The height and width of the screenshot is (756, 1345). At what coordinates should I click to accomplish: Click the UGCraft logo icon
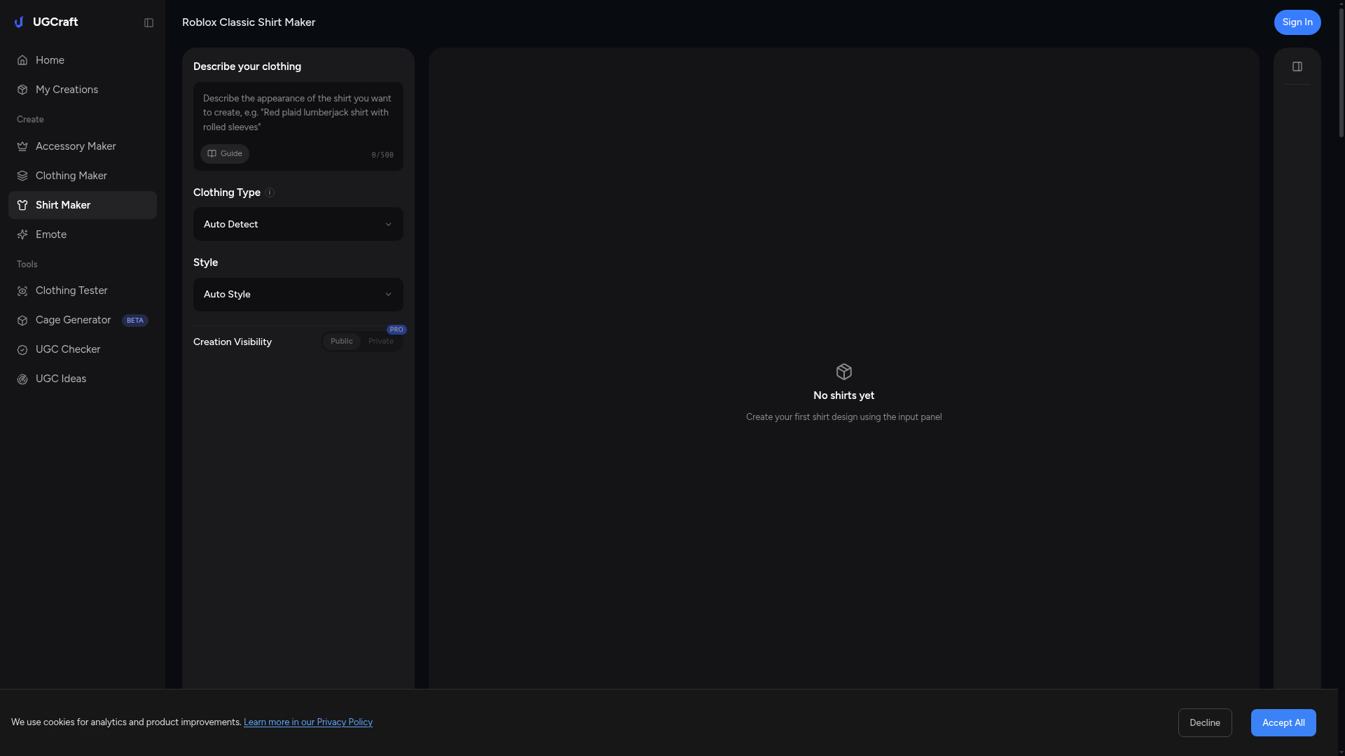pyautogui.click(x=19, y=22)
